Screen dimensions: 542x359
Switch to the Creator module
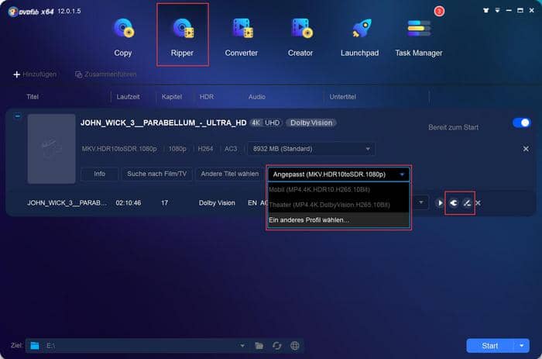click(x=300, y=37)
